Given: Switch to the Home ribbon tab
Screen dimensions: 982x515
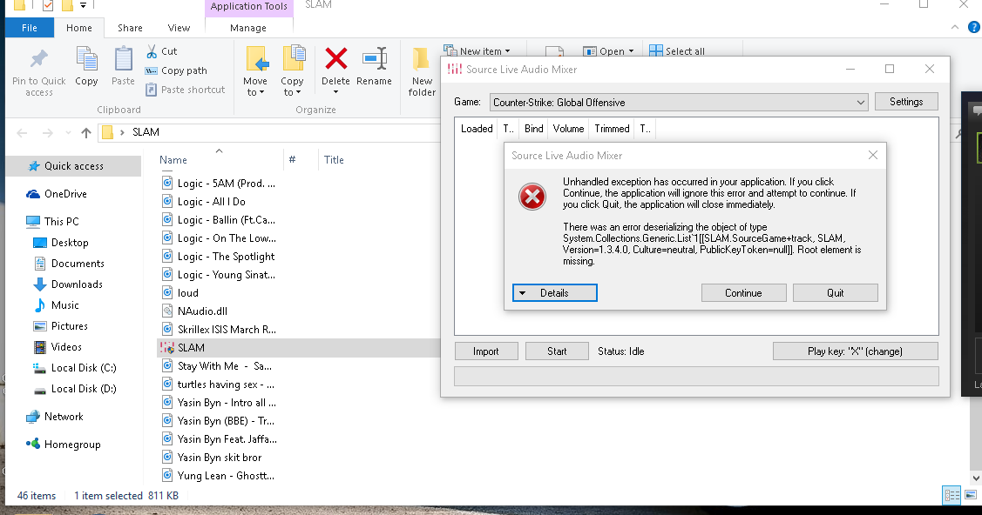Looking at the screenshot, I should (79, 28).
